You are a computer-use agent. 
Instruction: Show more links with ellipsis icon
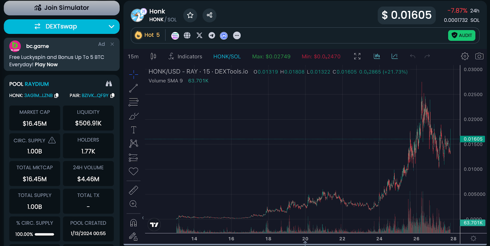(x=237, y=35)
